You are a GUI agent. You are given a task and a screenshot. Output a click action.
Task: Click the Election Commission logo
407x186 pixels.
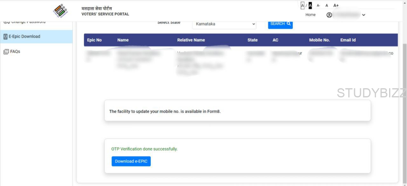60,11
